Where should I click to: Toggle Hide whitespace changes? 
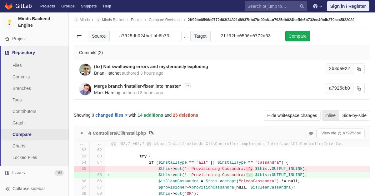[292, 115]
